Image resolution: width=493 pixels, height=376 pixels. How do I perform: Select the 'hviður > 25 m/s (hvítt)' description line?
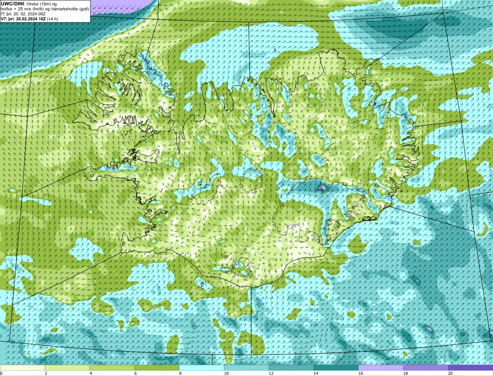45,9
